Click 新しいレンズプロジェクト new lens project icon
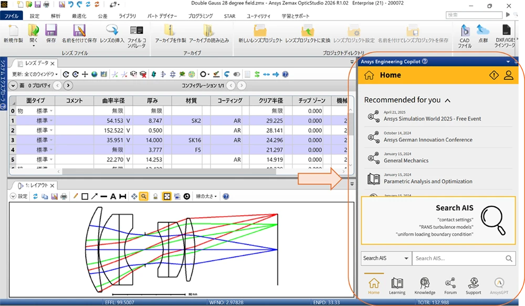The height and width of the screenshot is (306, 525). pyautogui.click(x=260, y=30)
